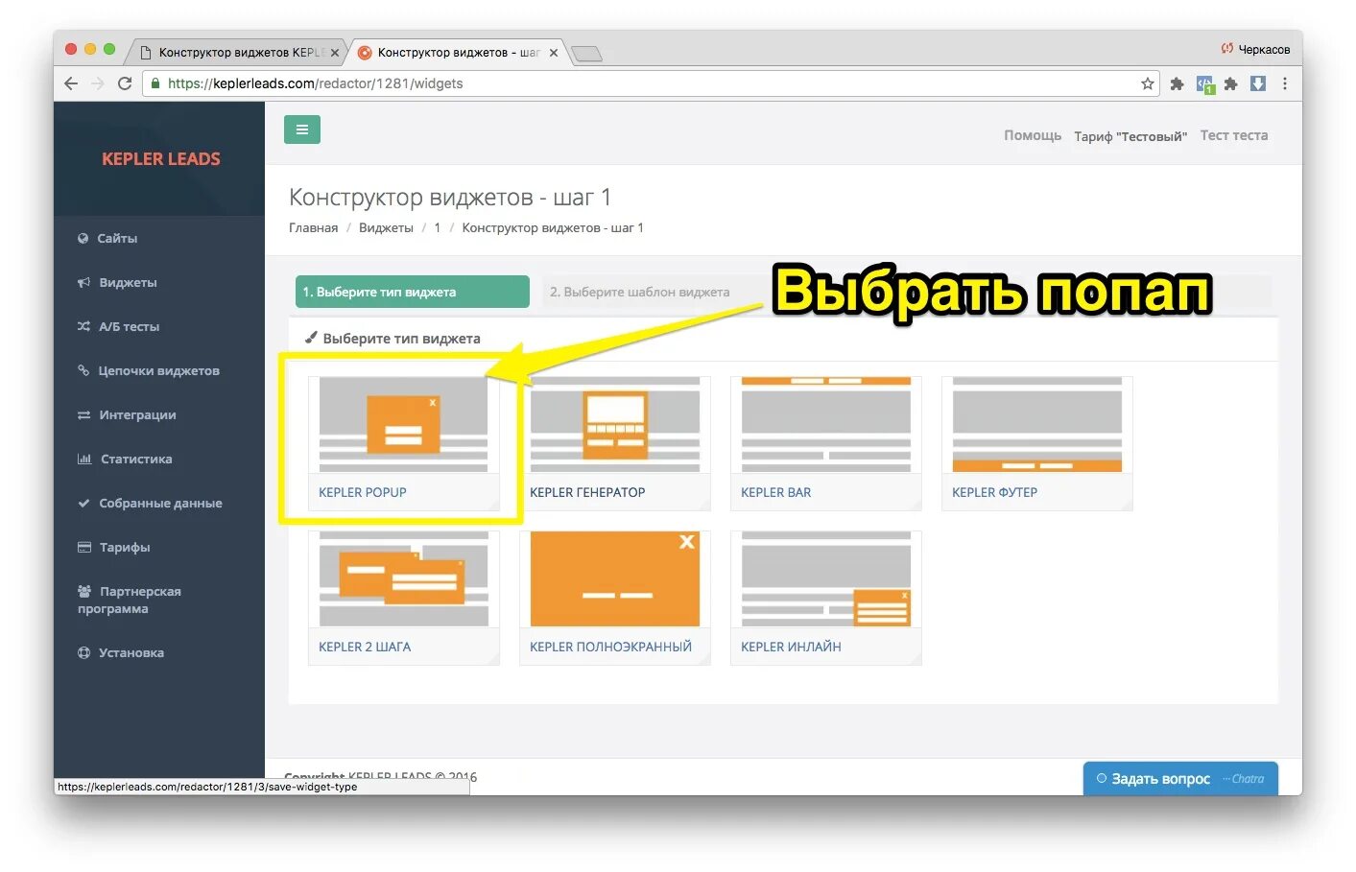This screenshot has height=872, width=1356.
Task: Open Тариф "Тестовый" in header
Action: (1130, 136)
